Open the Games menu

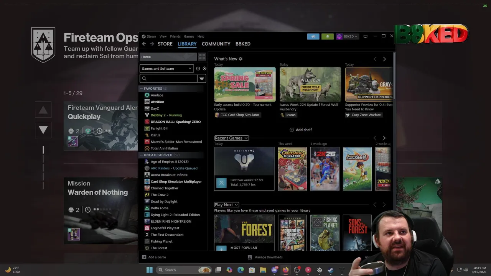[x=189, y=36]
